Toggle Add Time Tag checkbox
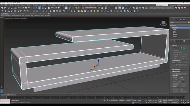This screenshot has width=190, height=106. click(x=133, y=103)
